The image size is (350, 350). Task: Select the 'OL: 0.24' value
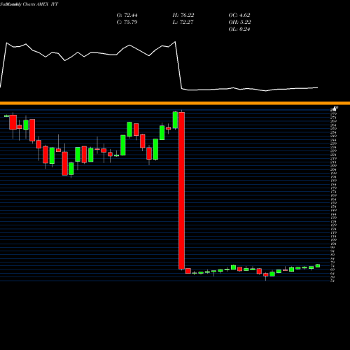pyautogui.click(x=239, y=29)
